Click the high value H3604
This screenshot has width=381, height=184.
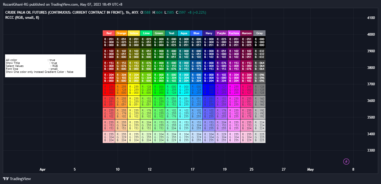tap(157, 12)
